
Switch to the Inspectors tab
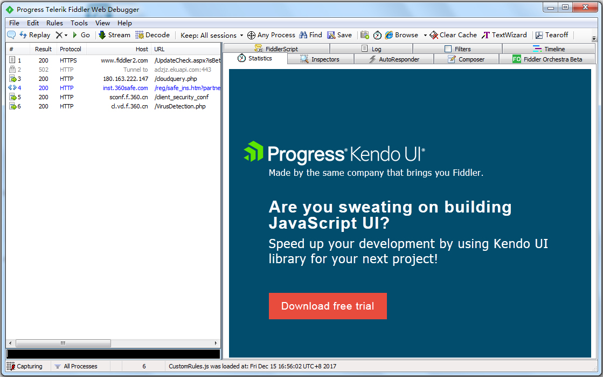point(320,59)
